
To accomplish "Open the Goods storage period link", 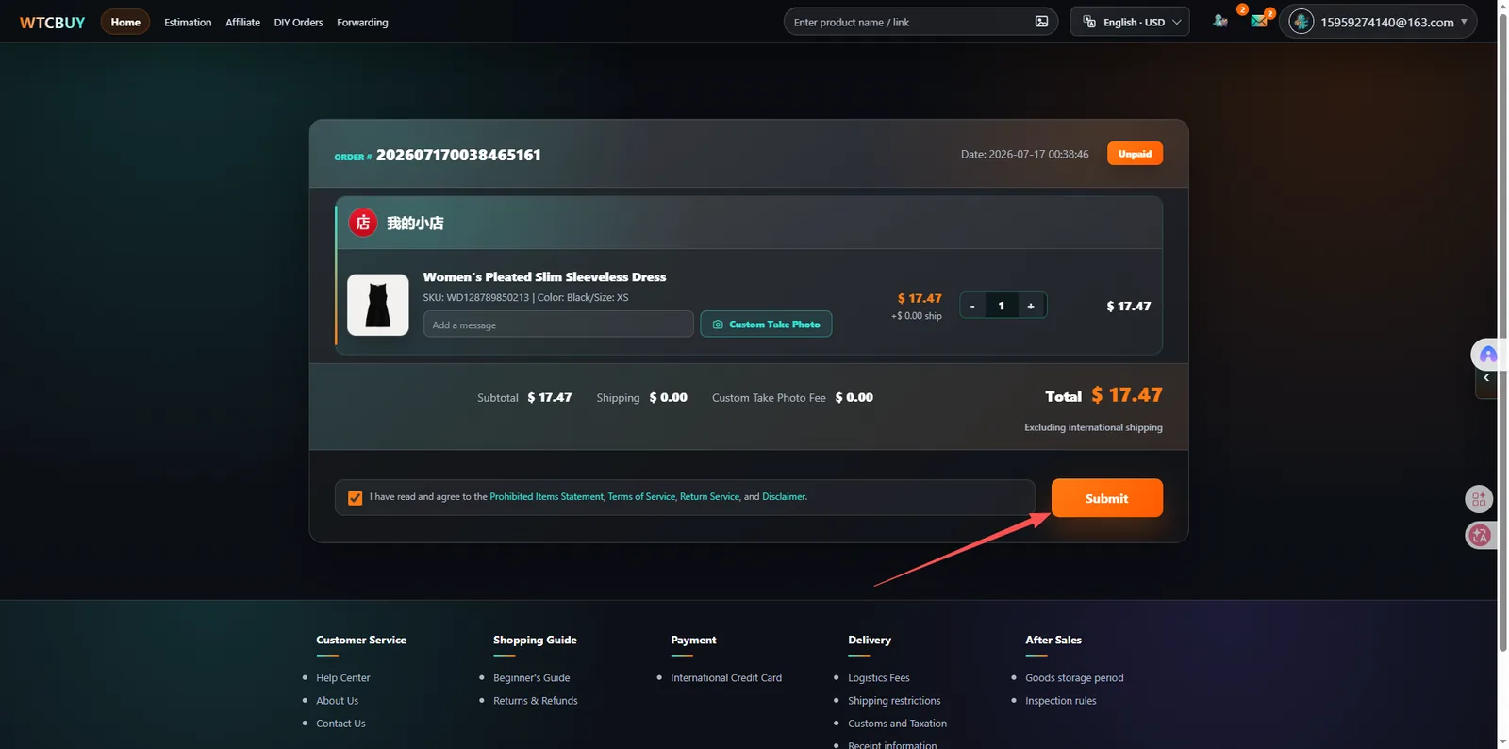I will click(1074, 678).
